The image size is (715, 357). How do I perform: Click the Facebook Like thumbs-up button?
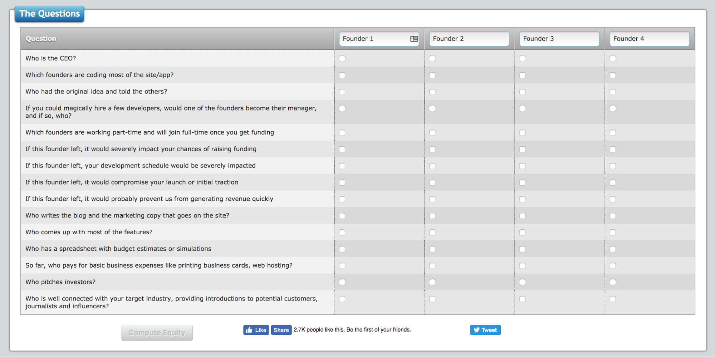256,330
